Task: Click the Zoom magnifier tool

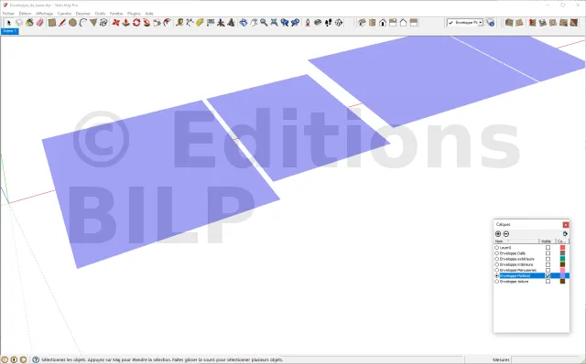Action: coord(264,23)
